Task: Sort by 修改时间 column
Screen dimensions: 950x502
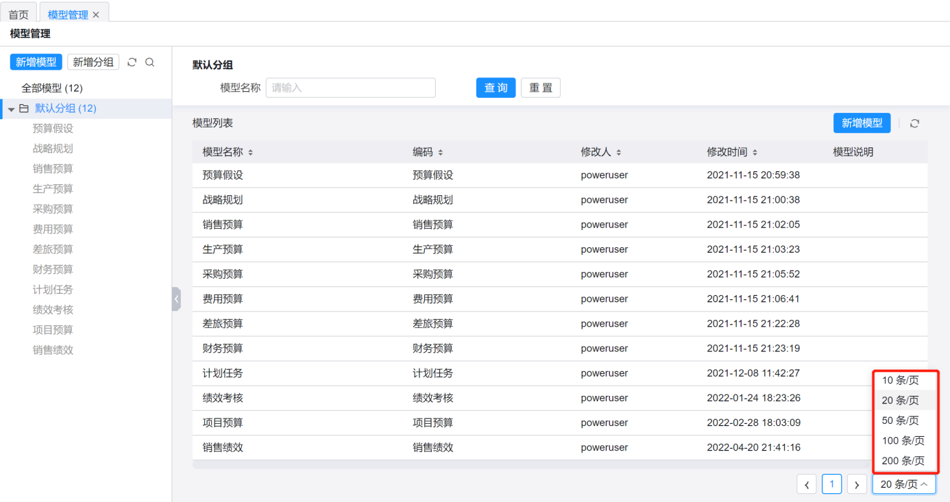Action: [x=754, y=153]
